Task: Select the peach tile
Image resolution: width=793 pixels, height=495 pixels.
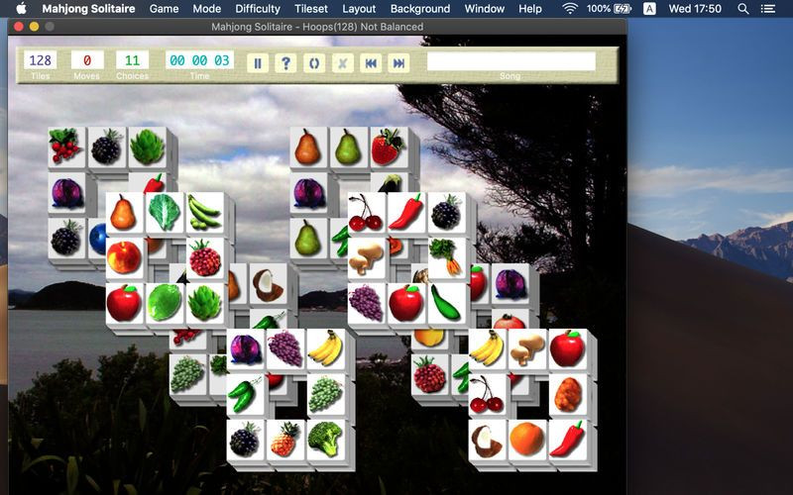Action: tap(125, 258)
